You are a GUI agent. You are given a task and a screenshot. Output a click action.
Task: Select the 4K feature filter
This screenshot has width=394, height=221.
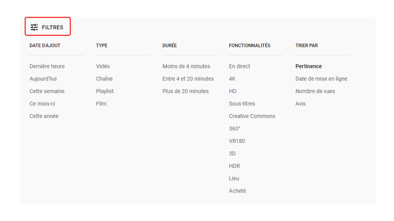pyautogui.click(x=232, y=79)
